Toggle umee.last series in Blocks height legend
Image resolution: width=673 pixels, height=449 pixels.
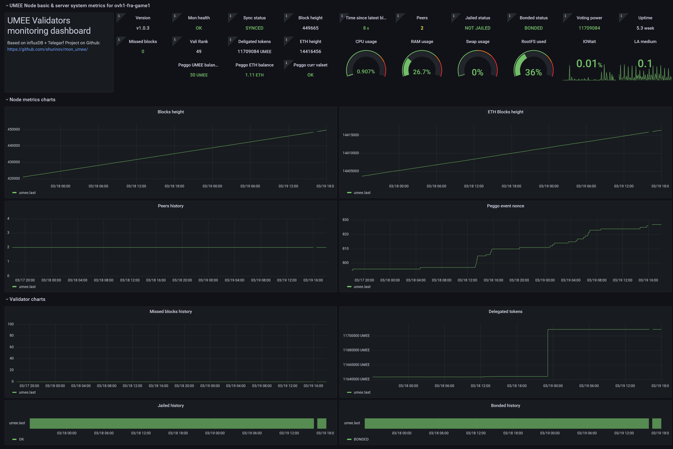pos(27,193)
